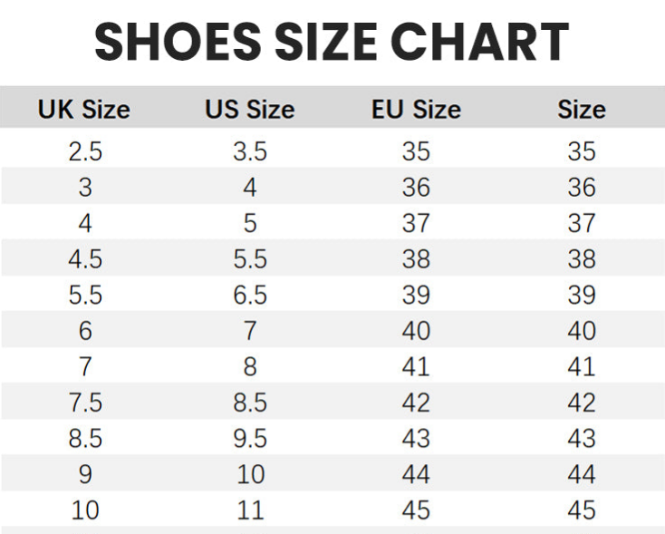Click UK size 3 cell
Screen dimensions: 665x534
point(85,188)
